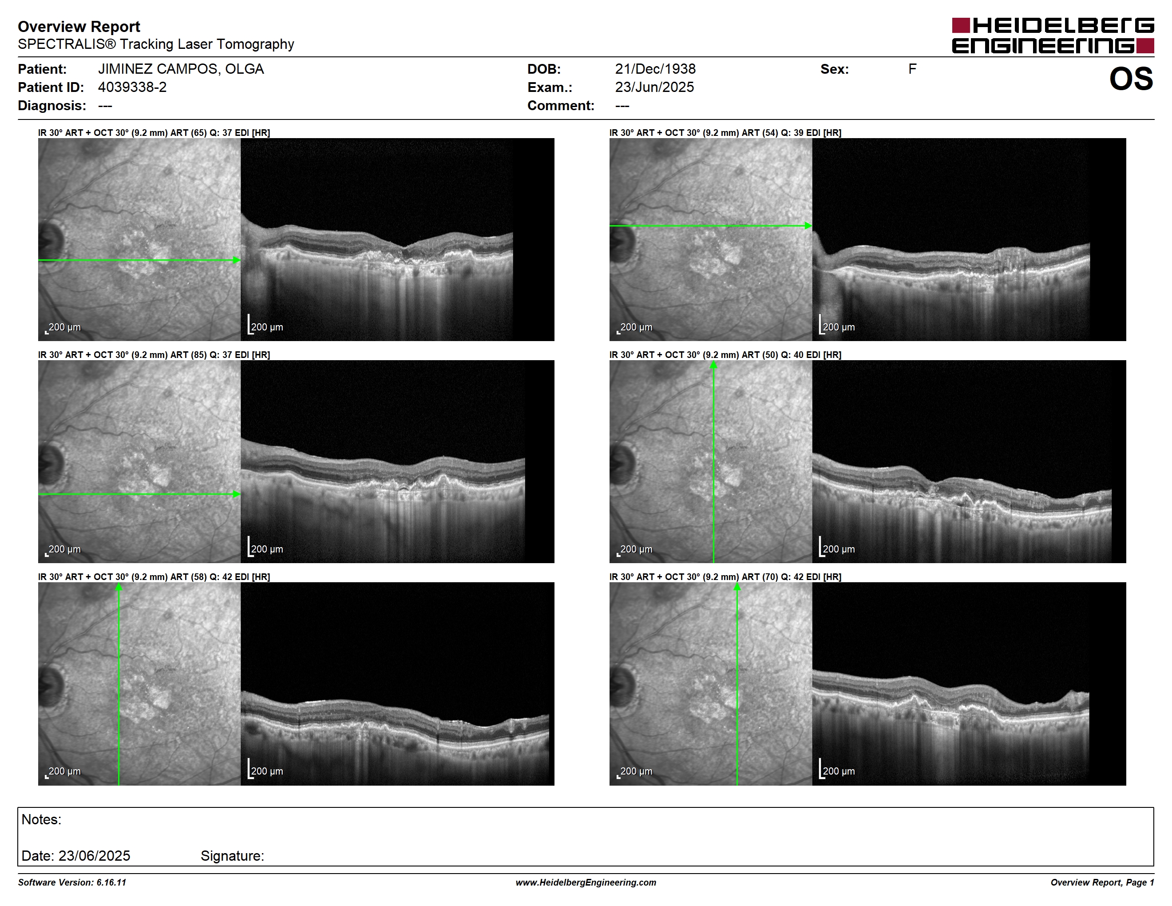Viewport: 1172px width, 906px height.
Task: Click the 'Comment:' label
Action: click(x=561, y=105)
